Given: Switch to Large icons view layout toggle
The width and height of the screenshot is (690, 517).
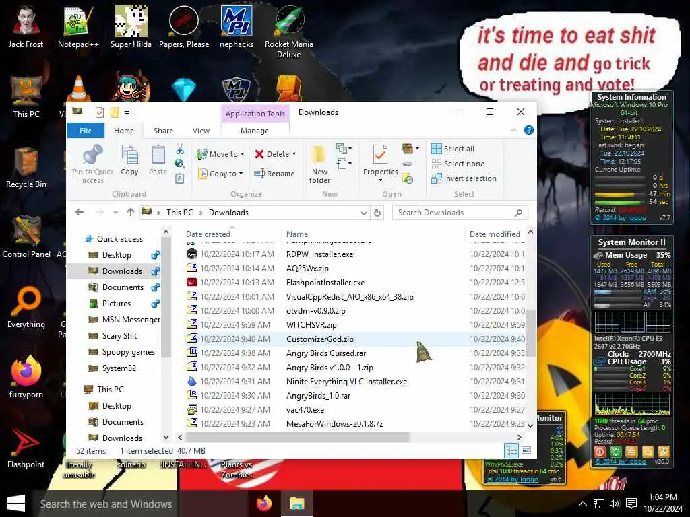Looking at the screenshot, I should coord(526,450).
